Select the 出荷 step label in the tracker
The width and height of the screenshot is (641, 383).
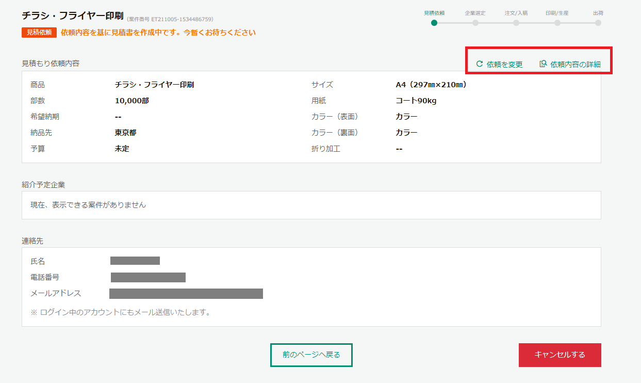(598, 12)
